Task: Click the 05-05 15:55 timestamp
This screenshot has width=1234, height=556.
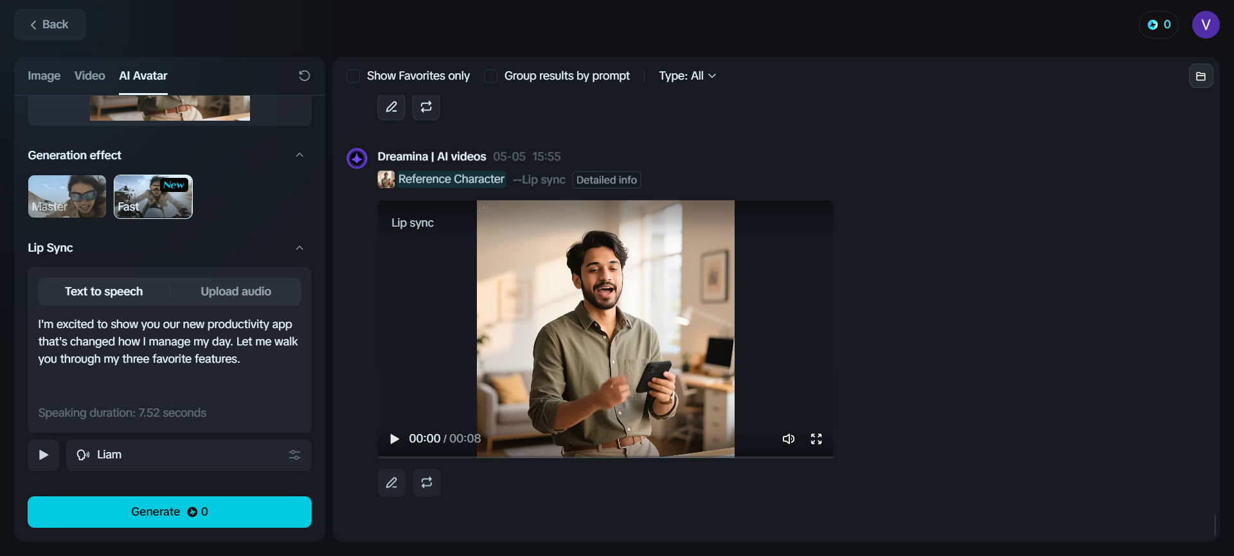Action: pyautogui.click(x=527, y=157)
